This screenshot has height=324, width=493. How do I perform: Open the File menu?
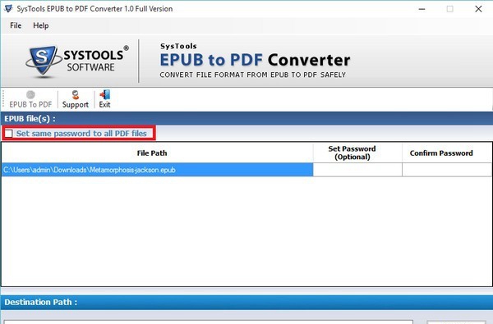16,25
